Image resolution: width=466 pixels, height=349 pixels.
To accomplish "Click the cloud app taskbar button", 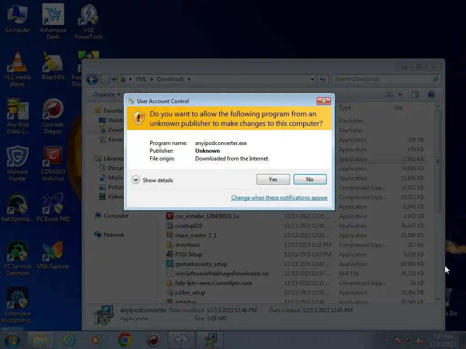I will pyautogui.click(x=181, y=340).
